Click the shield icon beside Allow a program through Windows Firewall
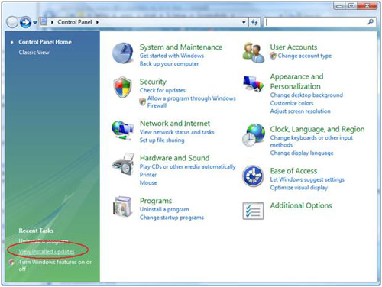The image size is (382, 287). 143,102
